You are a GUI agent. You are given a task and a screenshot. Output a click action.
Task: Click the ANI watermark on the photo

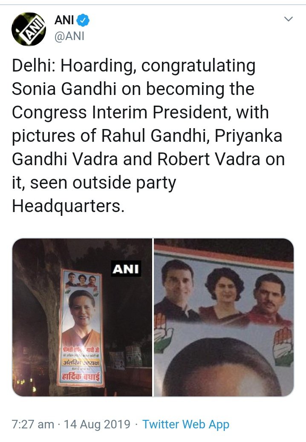point(126,269)
